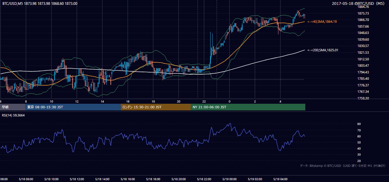Image resolution: width=389 pixels, height=182 pixels.
Task: Click the 5/18 14:00 date label
Action: click(102, 179)
